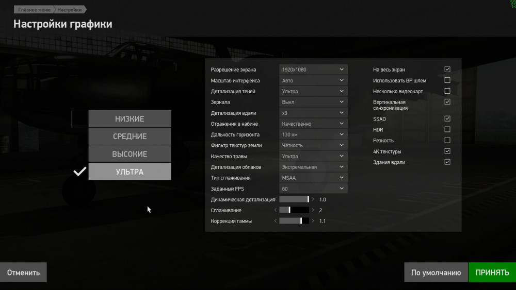Enable the HDR checkbox
The image size is (516, 290).
(x=447, y=129)
